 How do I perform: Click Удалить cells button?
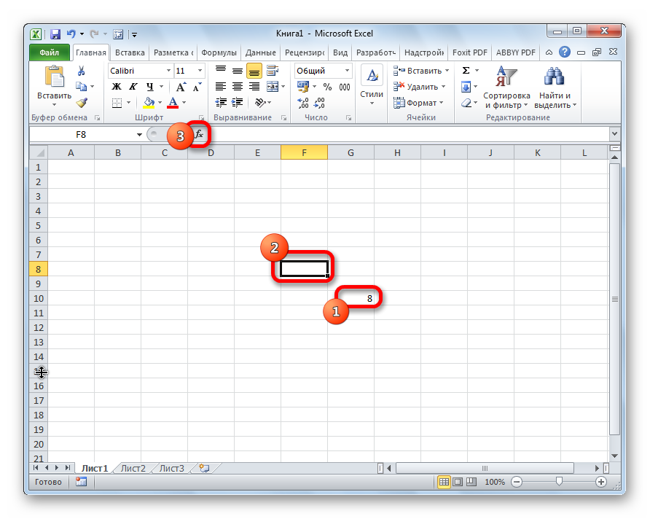pyautogui.click(x=419, y=87)
